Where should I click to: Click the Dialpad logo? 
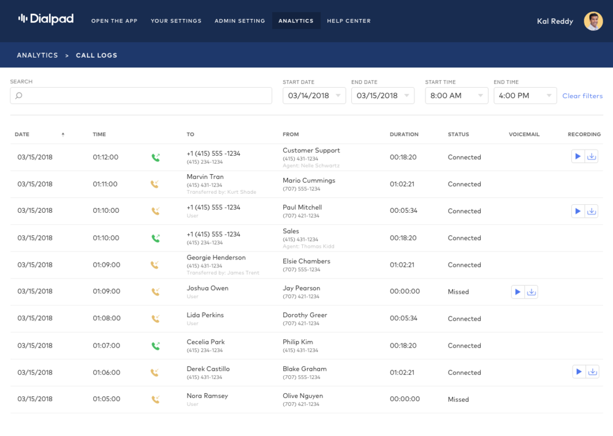pyautogui.click(x=46, y=19)
